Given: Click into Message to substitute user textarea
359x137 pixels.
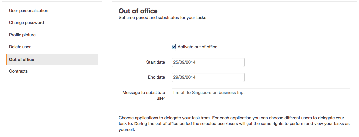Looking at the screenshot, I should pyautogui.click(x=261, y=98).
